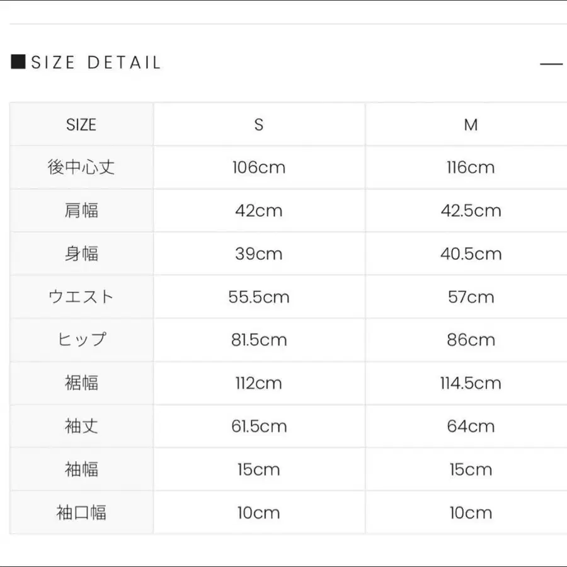
Task: Click the 袖口幅 row label
Action: point(81,513)
